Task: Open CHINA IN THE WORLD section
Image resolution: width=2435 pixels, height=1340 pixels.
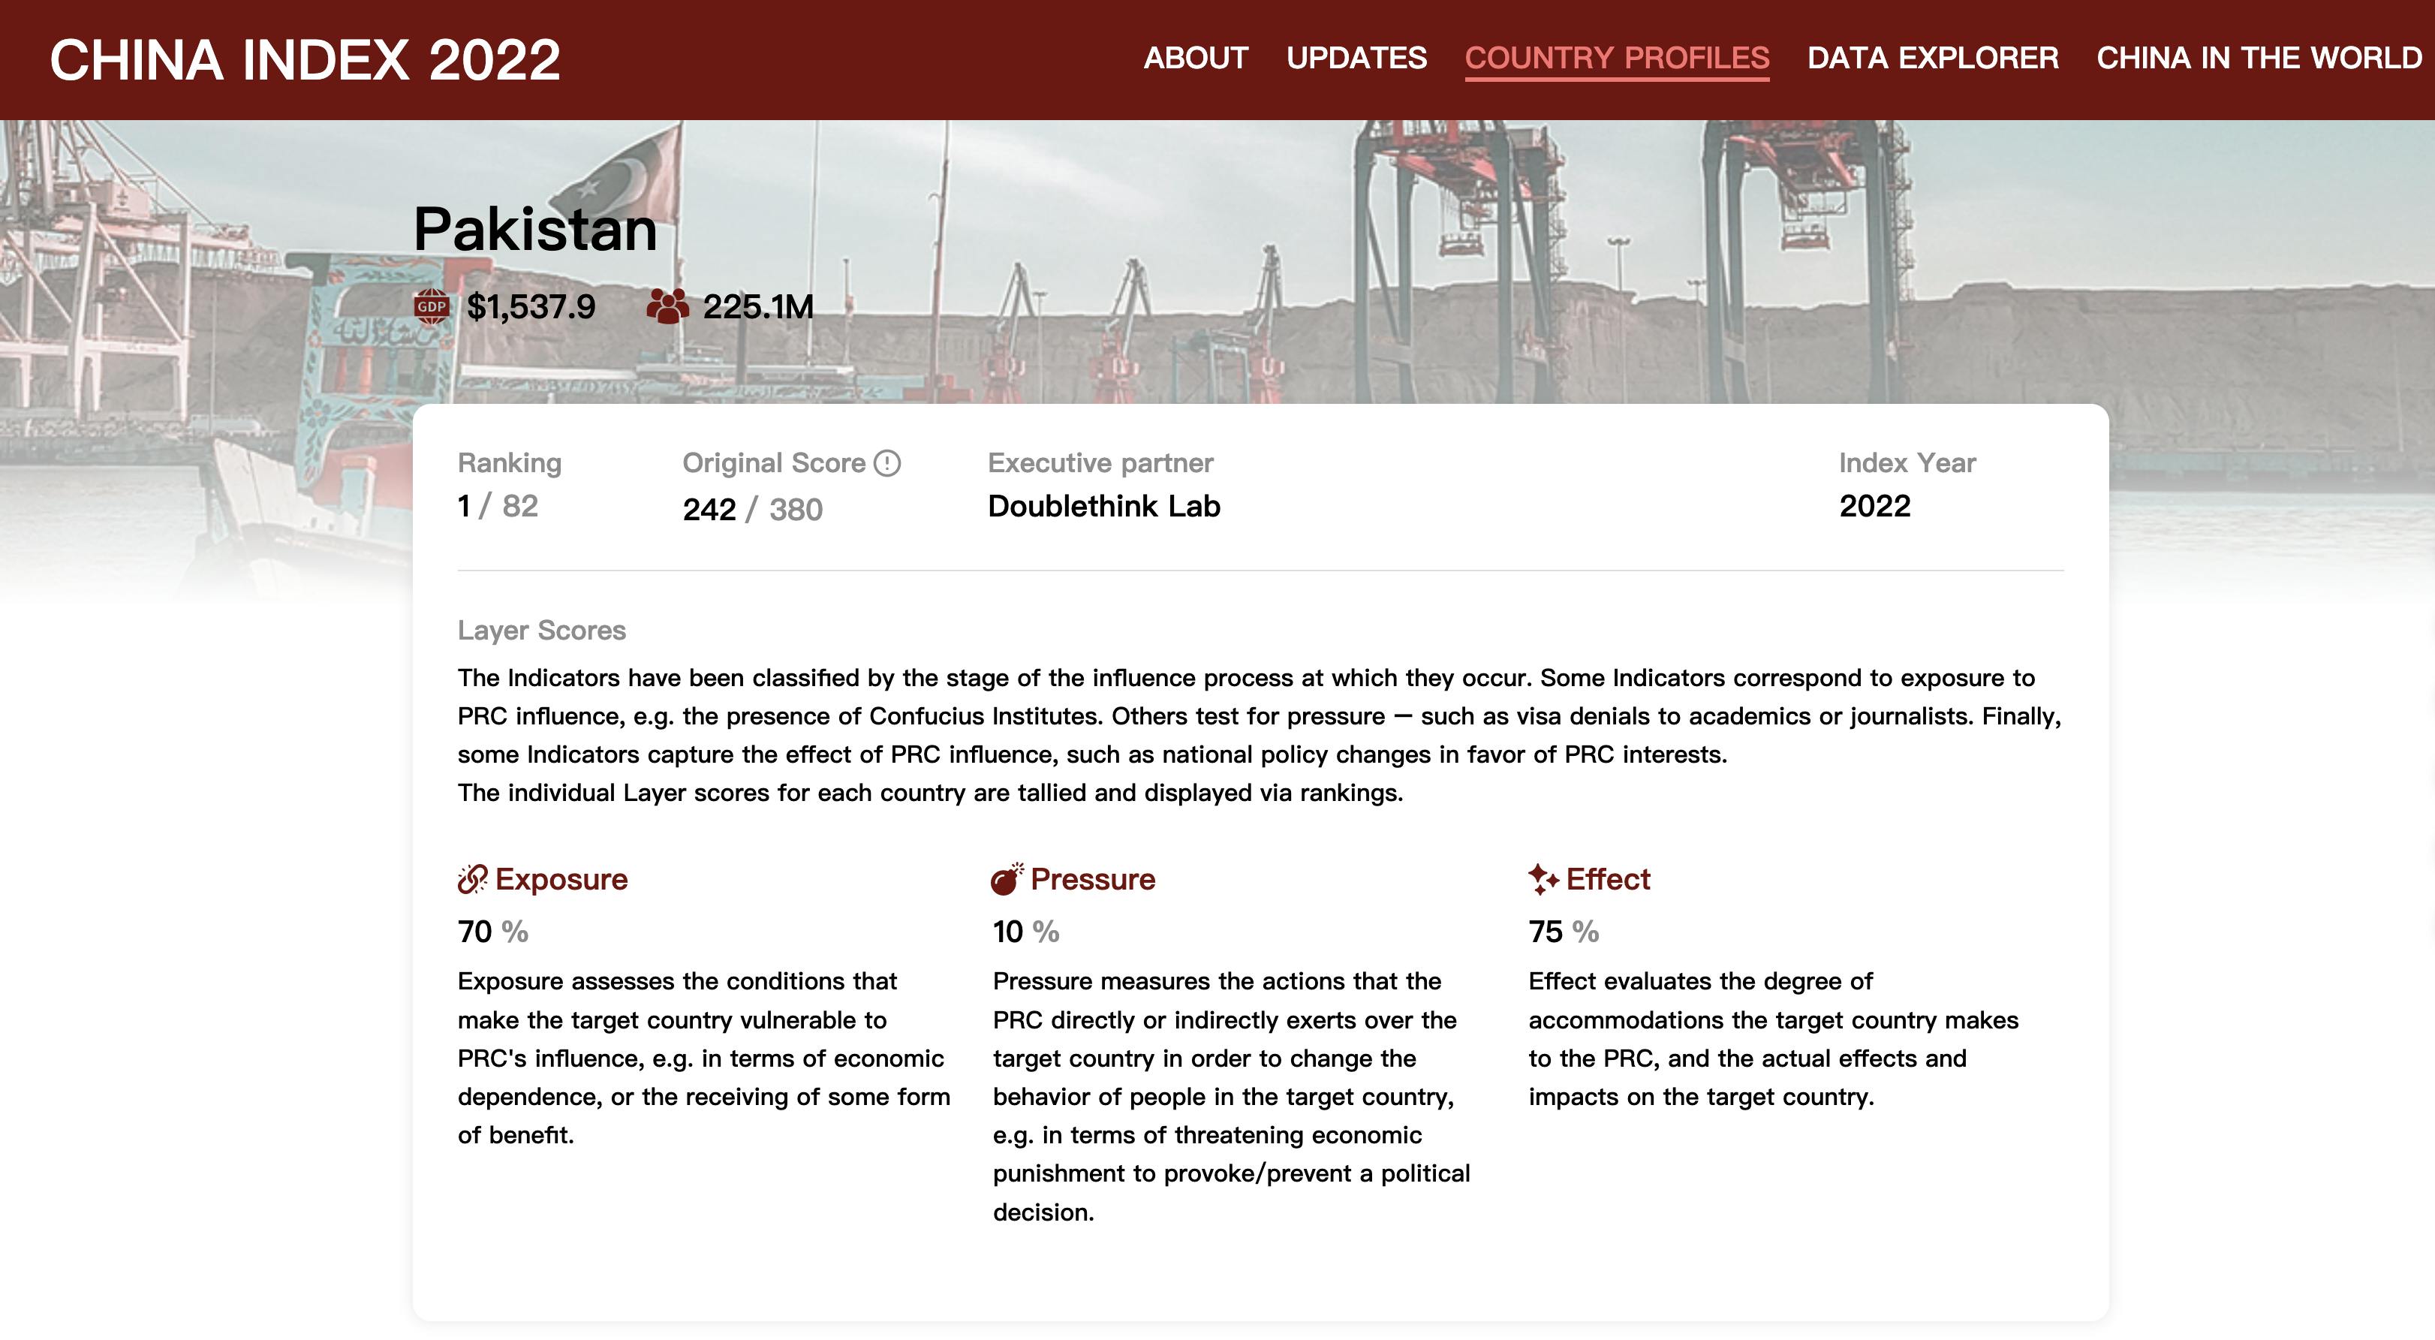Action: (x=2259, y=58)
